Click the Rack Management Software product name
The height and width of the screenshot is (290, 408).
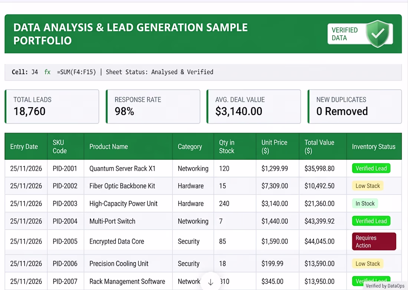click(127, 281)
